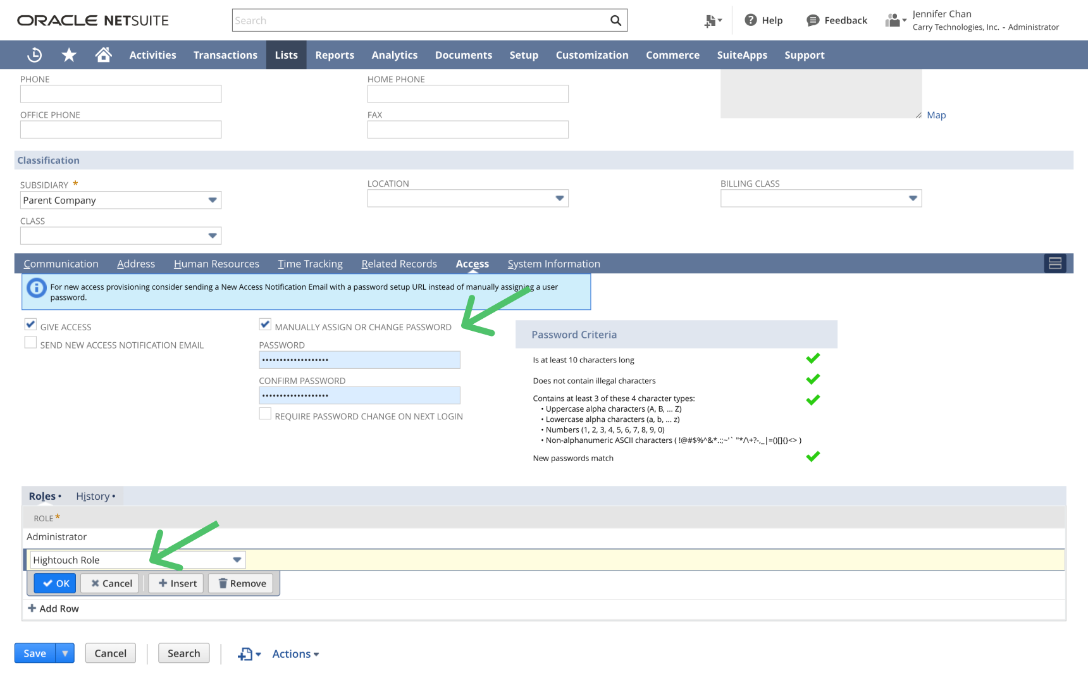The height and width of the screenshot is (680, 1088).
Task: Go to the Home house icon
Action: 104,55
